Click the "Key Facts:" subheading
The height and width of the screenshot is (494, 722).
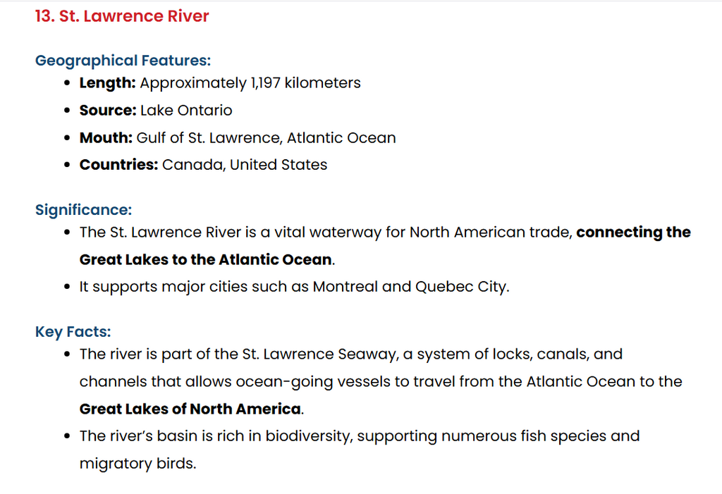[73, 332]
